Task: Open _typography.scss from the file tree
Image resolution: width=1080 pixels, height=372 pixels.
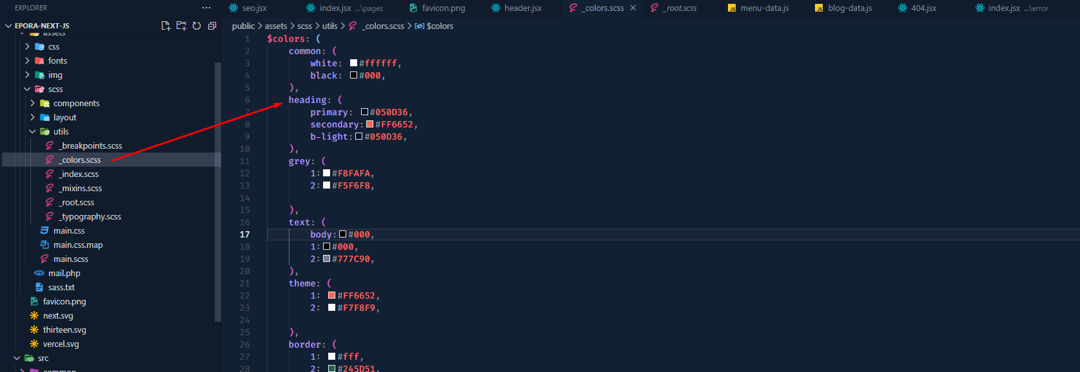Action: [x=90, y=216]
